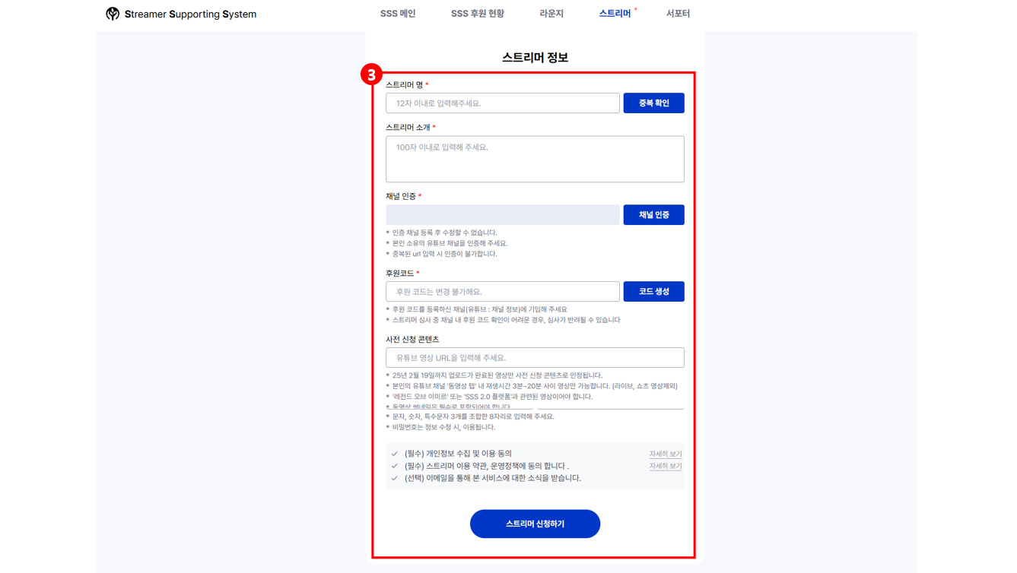Click the 채널 인증 button
1017x573 pixels.
(653, 215)
